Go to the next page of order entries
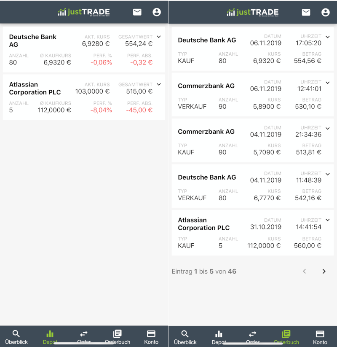Screen dimensions: 337x347 (324, 271)
